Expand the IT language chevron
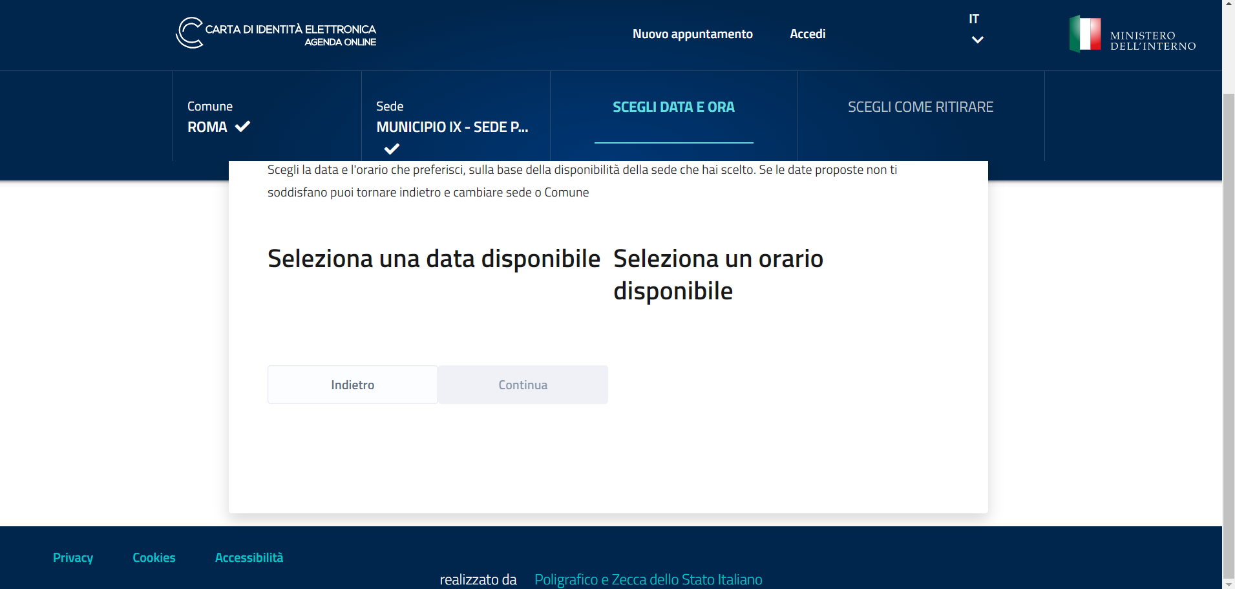This screenshot has width=1235, height=589. 977,39
